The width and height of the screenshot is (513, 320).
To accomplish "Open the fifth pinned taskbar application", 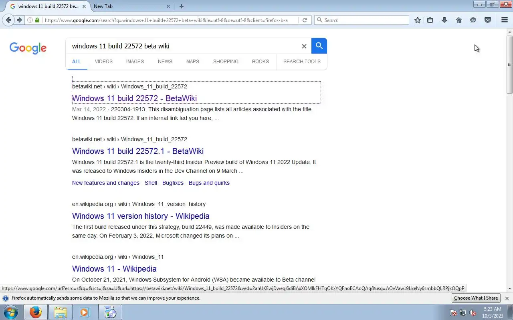I will pyautogui.click(x=110, y=312).
